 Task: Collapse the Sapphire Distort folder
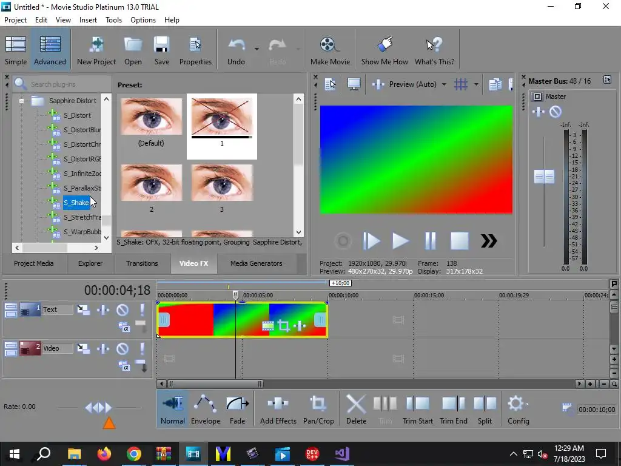click(x=21, y=101)
